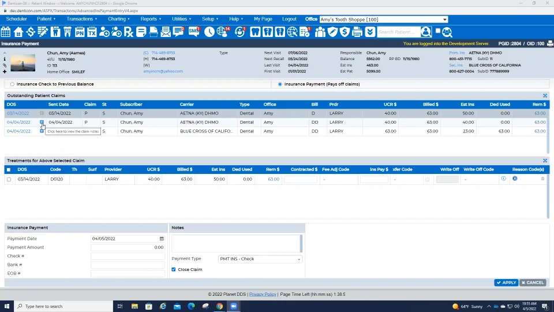Open the Charting menu
The height and width of the screenshot is (312, 554).
119,18
